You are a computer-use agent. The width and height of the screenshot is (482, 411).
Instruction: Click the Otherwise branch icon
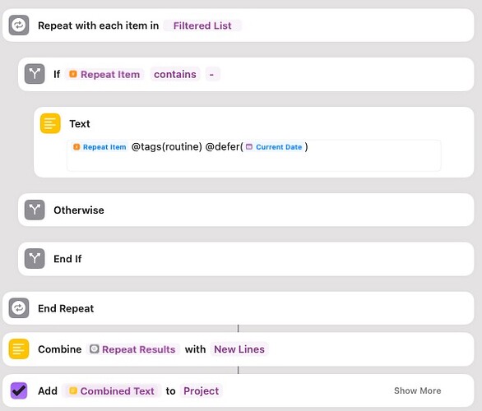35,210
